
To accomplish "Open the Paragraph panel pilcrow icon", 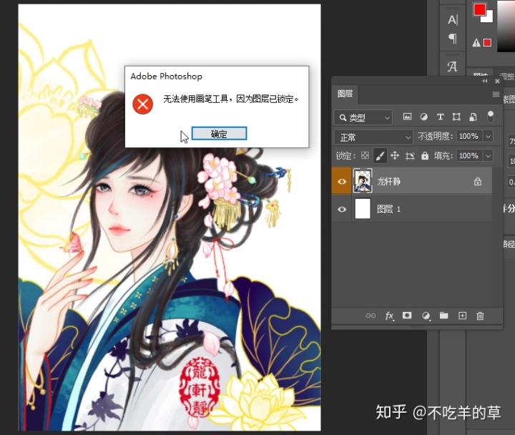I will [452, 39].
